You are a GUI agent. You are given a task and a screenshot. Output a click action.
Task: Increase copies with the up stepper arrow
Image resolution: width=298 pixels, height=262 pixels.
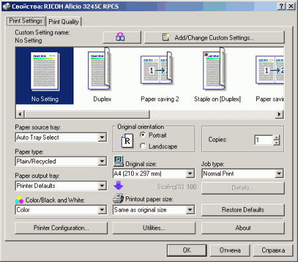pyautogui.click(x=276, y=138)
